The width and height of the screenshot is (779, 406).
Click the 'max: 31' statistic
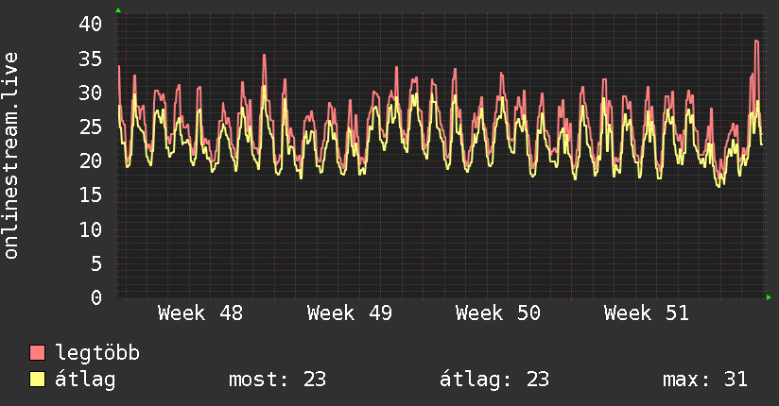click(x=705, y=380)
